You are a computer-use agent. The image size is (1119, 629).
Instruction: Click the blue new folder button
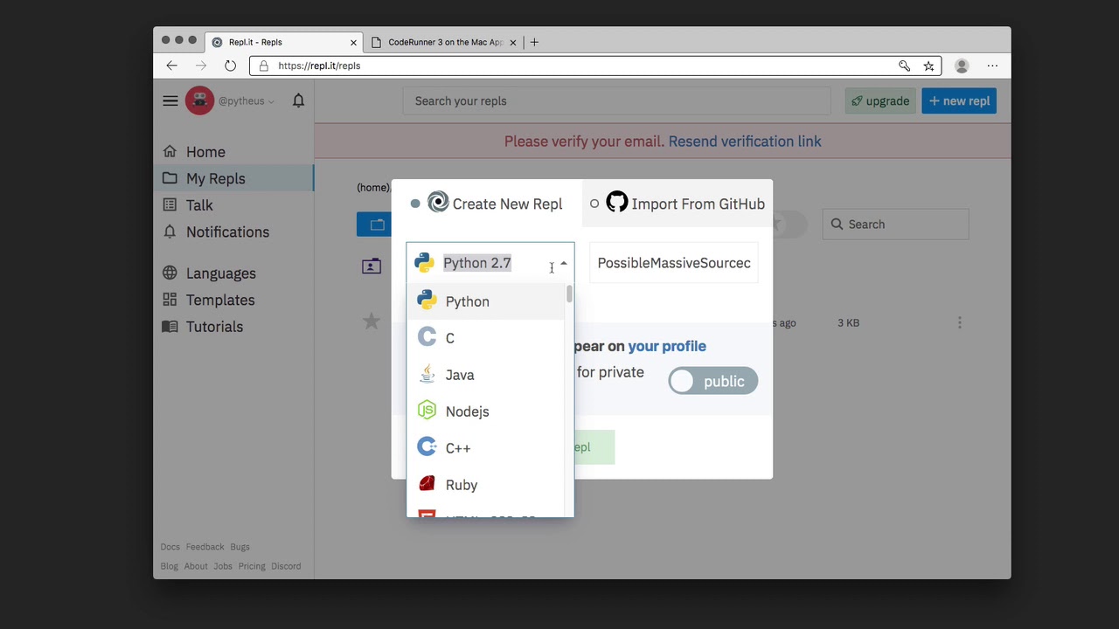tap(374, 225)
